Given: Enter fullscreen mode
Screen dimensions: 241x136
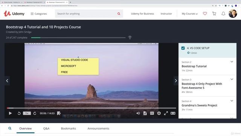Looking at the screenshot, I should [x=166, y=113].
